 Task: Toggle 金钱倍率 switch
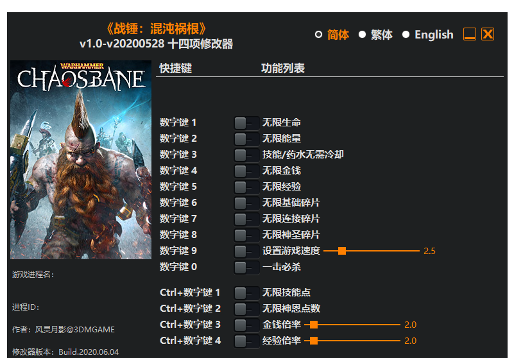point(246,325)
